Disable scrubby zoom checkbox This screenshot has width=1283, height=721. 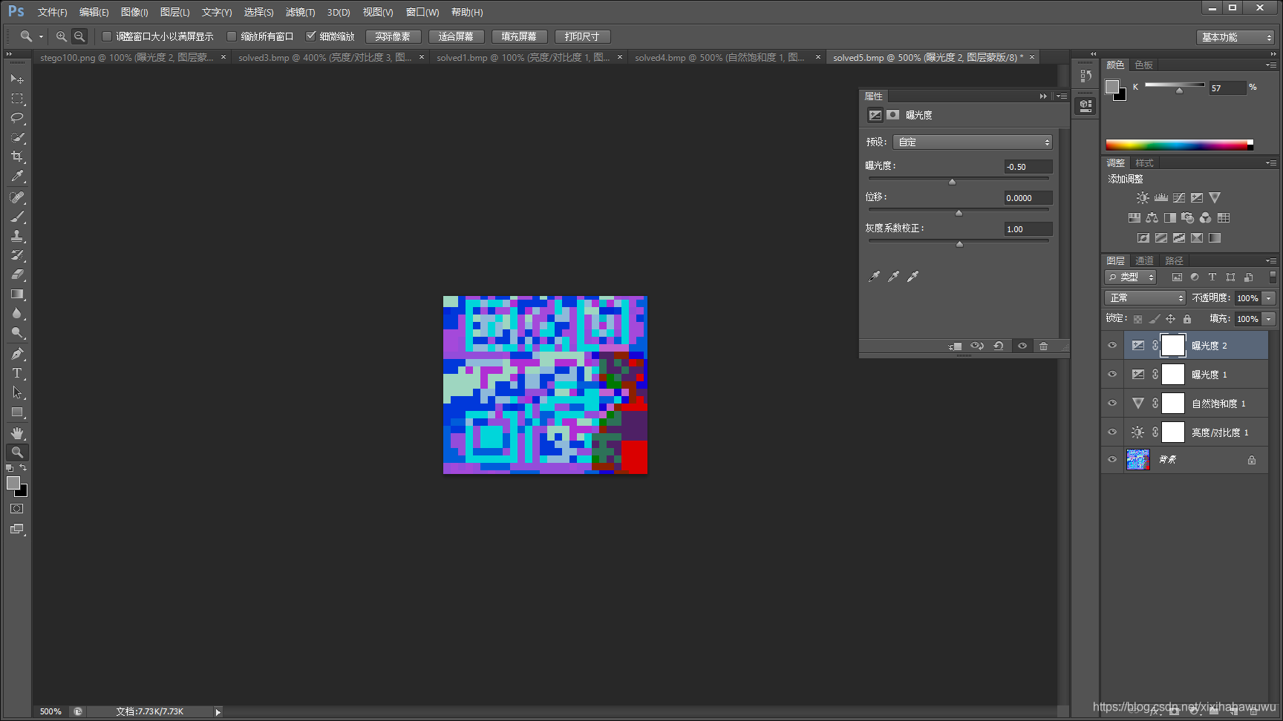[311, 36]
